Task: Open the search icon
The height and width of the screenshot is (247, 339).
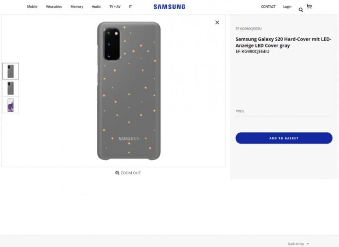Action: click(x=301, y=10)
